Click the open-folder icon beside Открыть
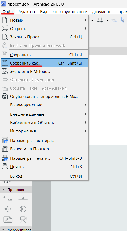Screen dimensions: 127x231 4,28
